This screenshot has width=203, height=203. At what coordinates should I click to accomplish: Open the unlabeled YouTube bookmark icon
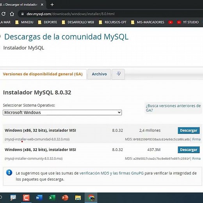(x=171, y=22)
